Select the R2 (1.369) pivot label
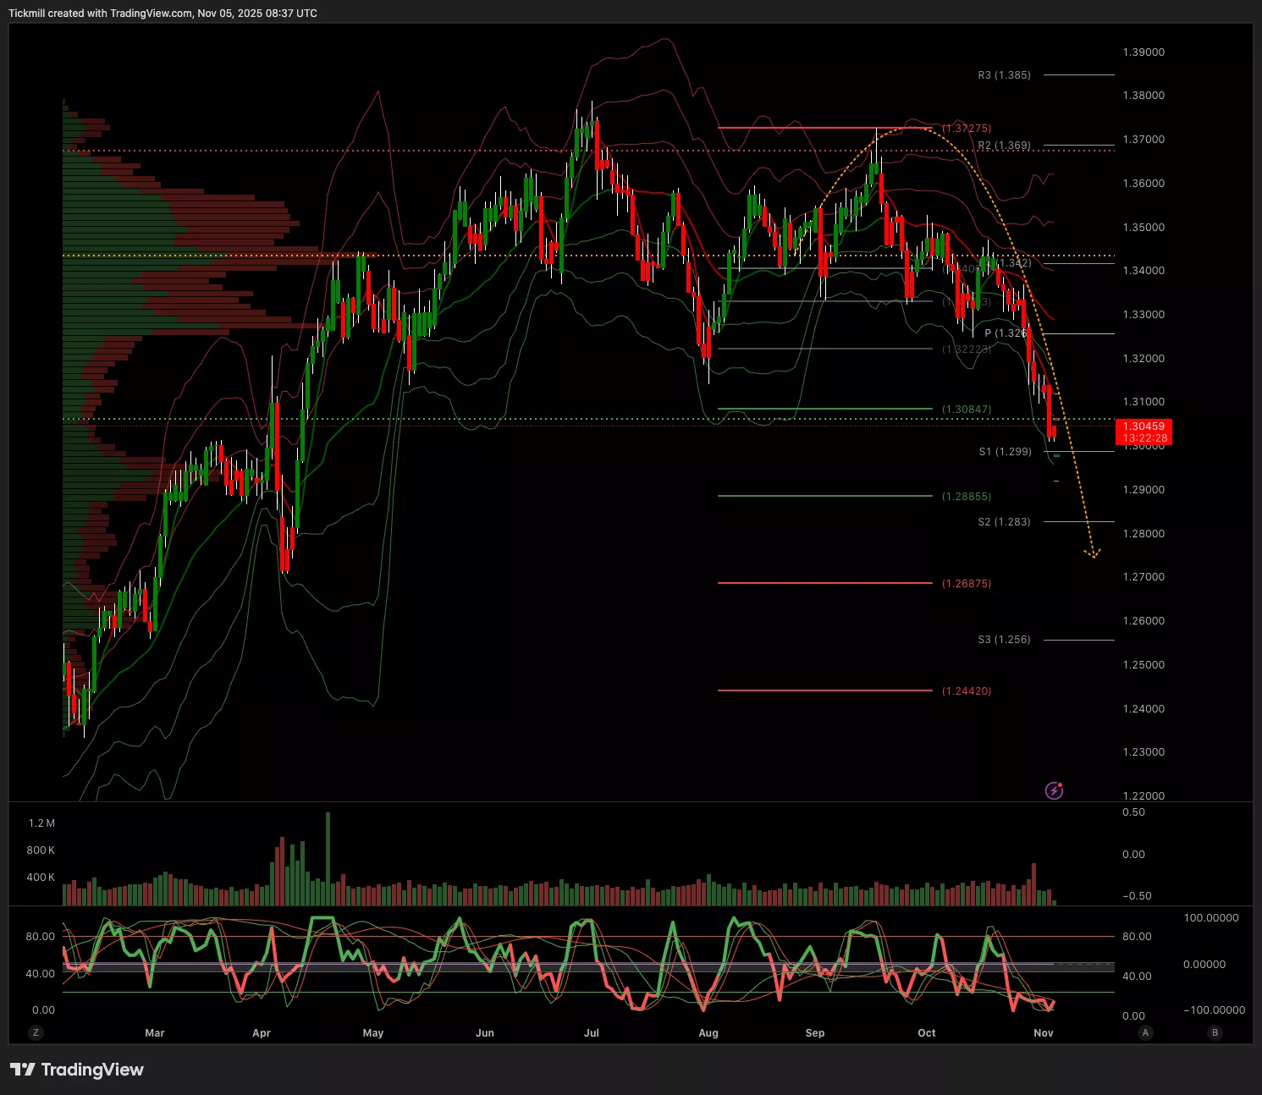Viewport: 1262px width, 1095px height. click(x=1004, y=146)
